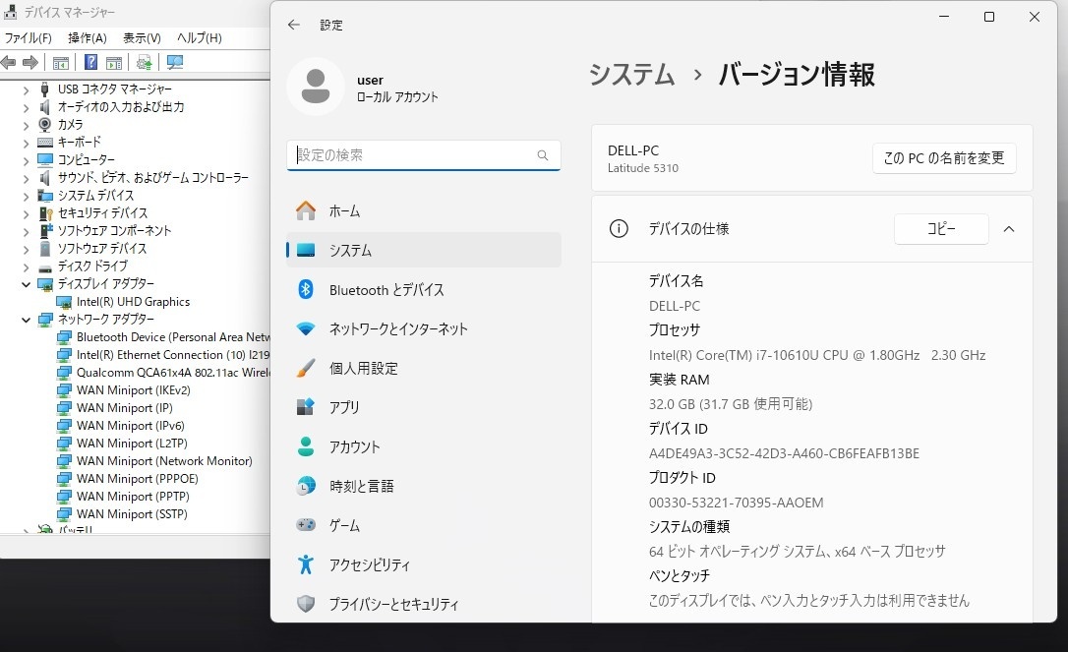The image size is (1068, 652).
Task: Click システム デバイス folder icon in tree
Action: click(x=45, y=196)
